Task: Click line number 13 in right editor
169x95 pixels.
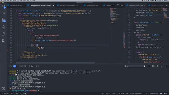Action: point(129,15)
